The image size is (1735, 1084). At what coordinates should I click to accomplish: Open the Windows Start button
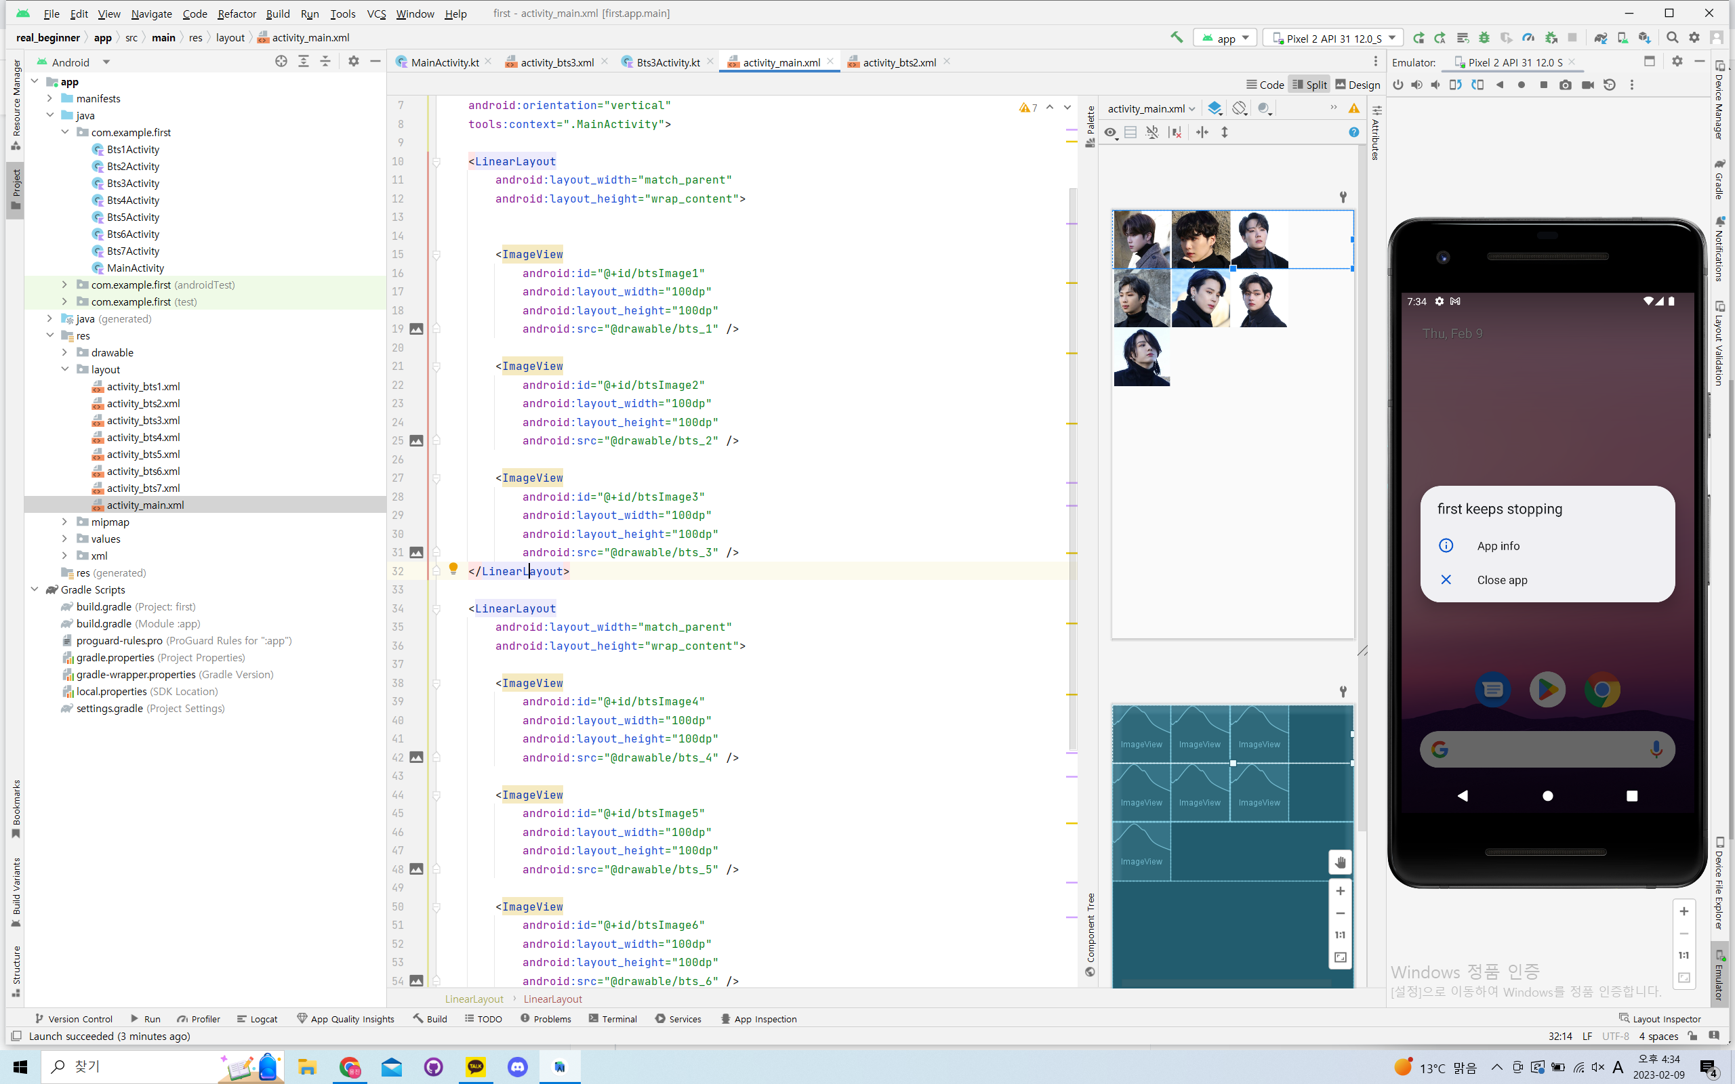point(20,1067)
